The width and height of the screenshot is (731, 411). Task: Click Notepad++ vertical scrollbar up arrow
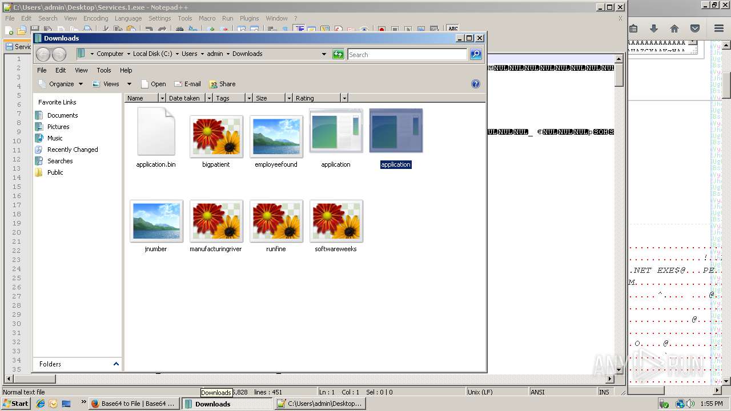coord(618,59)
